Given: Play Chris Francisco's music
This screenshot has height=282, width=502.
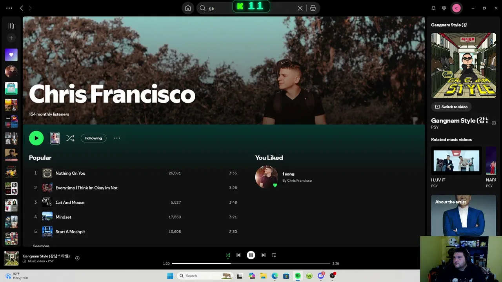Looking at the screenshot, I should (x=36, y=138).
